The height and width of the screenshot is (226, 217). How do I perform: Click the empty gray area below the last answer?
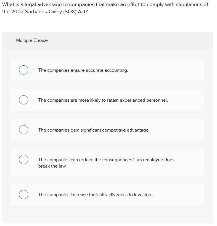(107, 215)
